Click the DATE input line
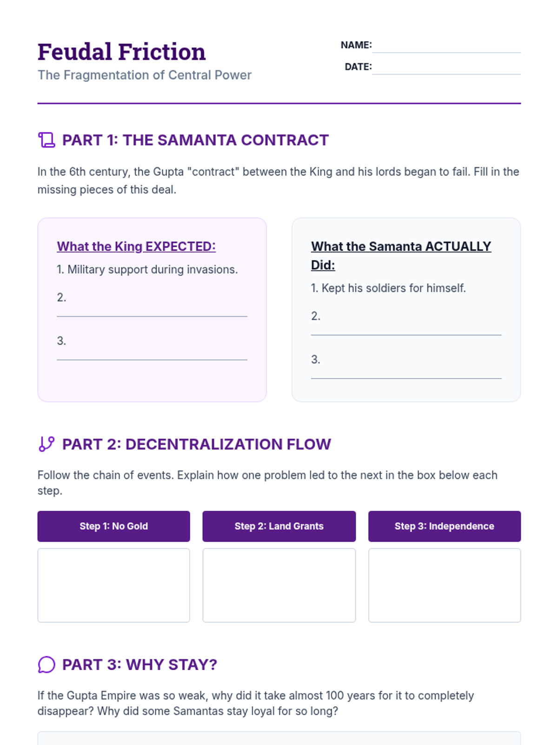 [x=446, y=68]
